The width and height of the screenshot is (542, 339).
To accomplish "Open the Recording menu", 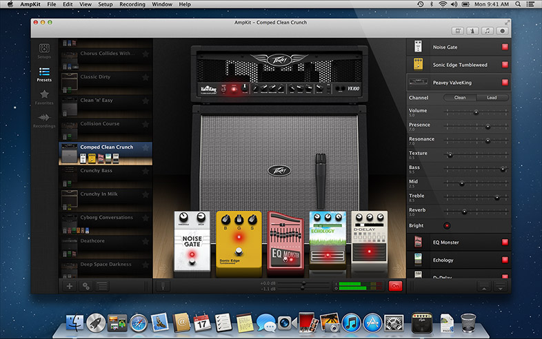I will (x=132, y=4).
